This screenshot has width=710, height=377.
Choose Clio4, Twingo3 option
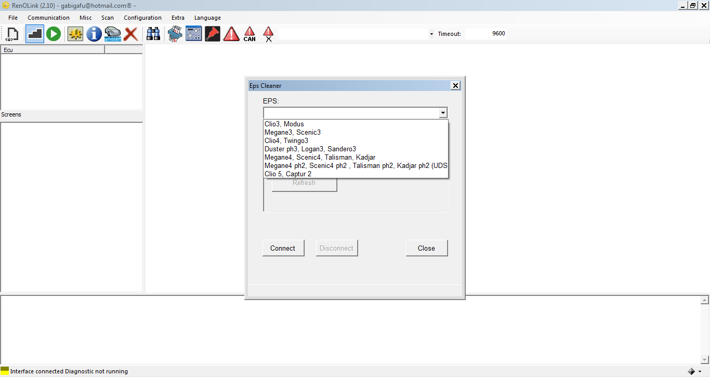click(x=356, y=141)
